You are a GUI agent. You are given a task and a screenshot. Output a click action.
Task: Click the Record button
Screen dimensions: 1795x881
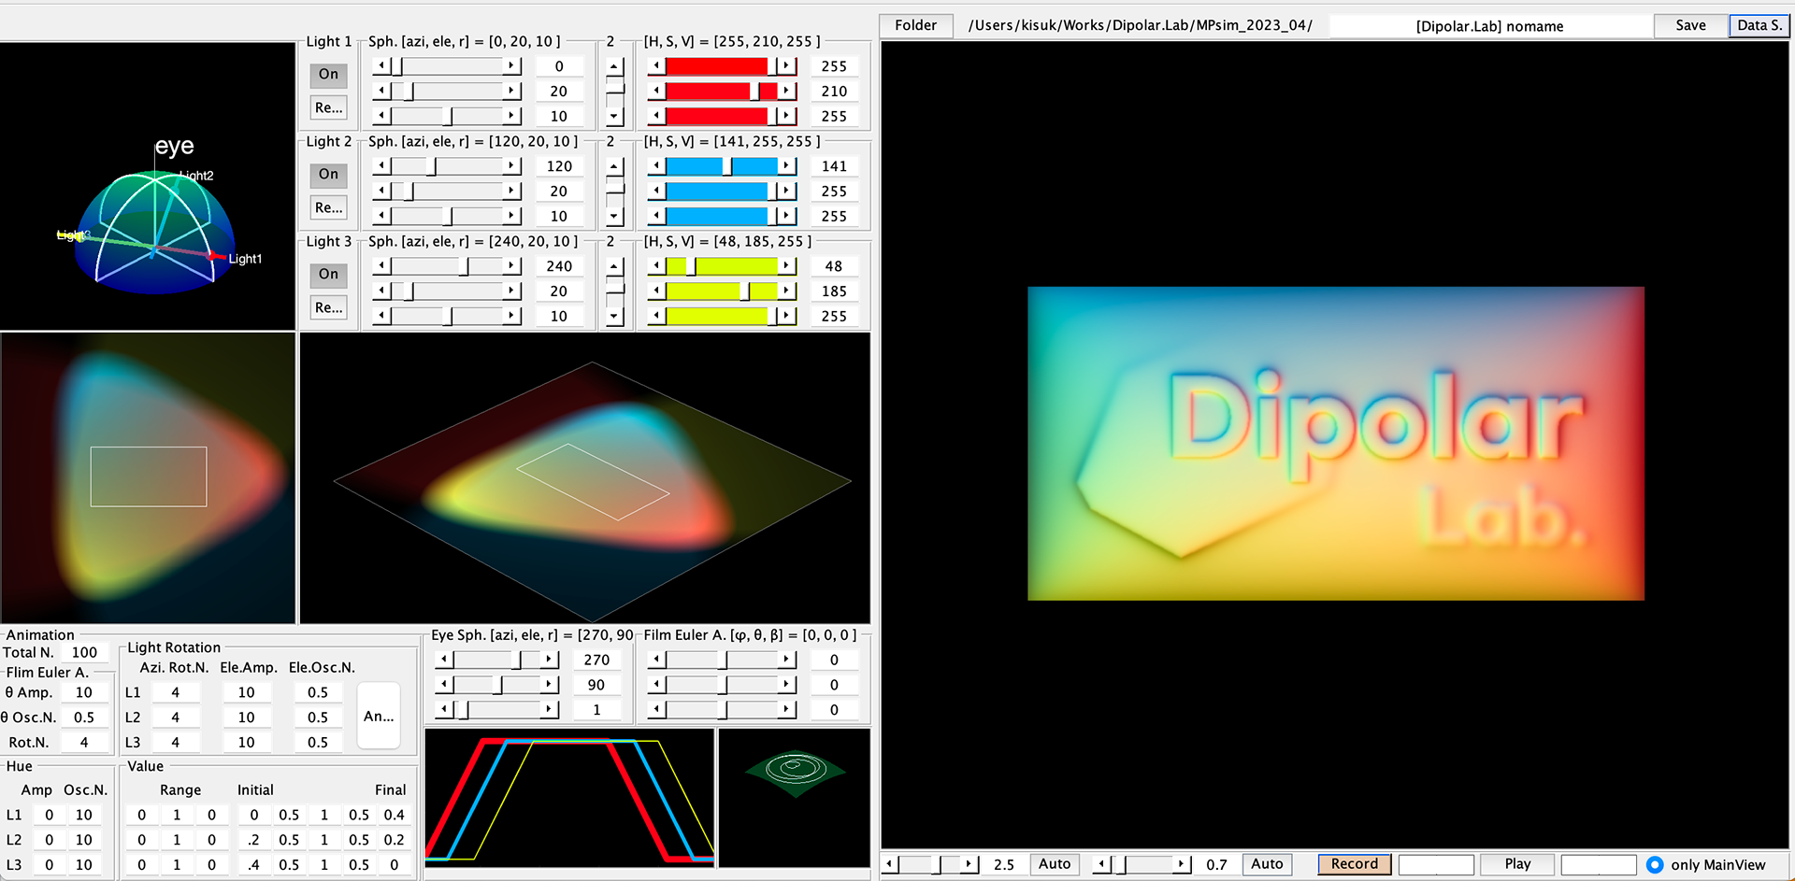pos(1355,864)
